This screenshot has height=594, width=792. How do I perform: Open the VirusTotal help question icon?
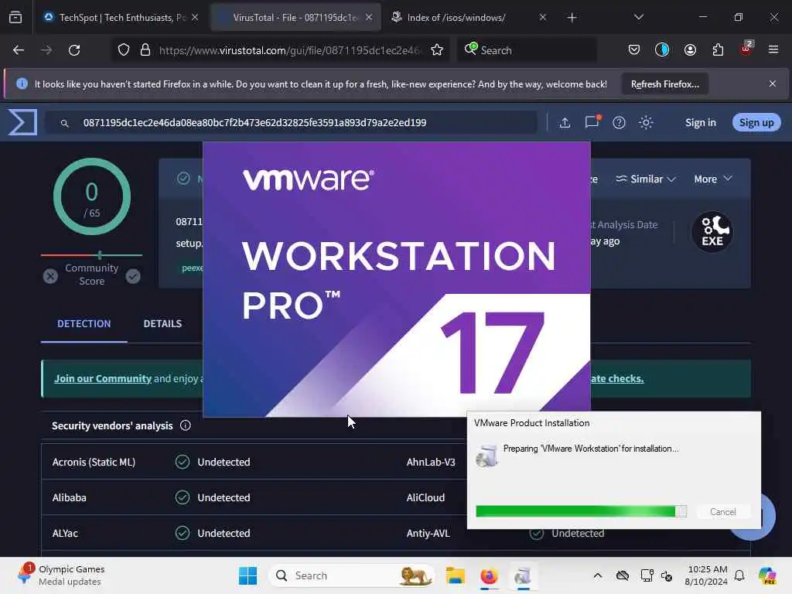(619, 122)
